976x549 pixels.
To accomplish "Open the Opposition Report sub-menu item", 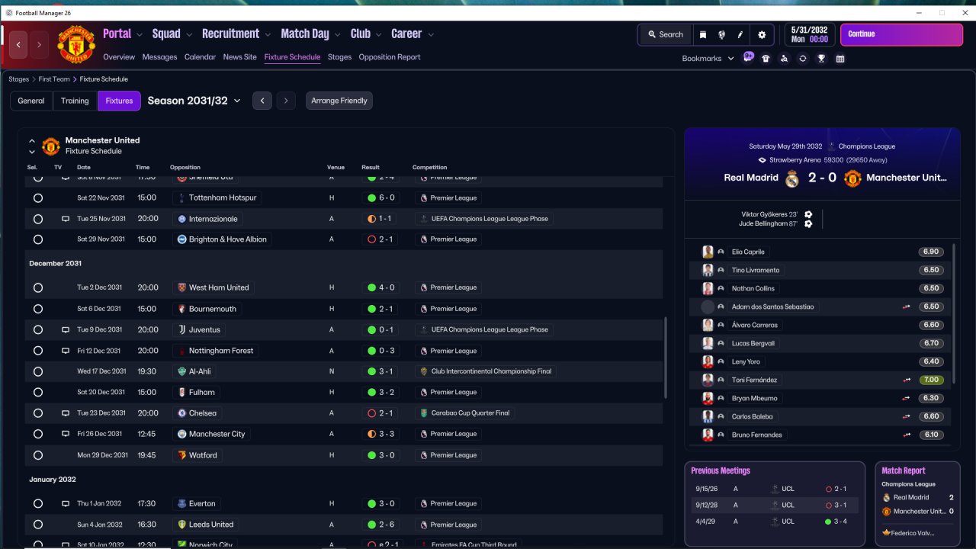I will click(x=390, y=57).
